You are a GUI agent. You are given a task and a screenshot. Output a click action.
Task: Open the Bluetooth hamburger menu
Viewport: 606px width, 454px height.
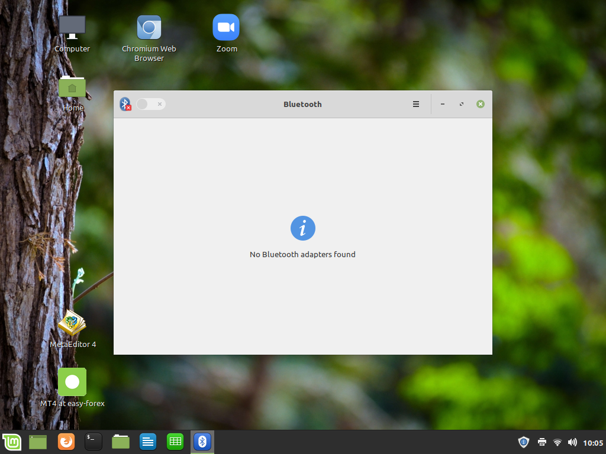416,104
